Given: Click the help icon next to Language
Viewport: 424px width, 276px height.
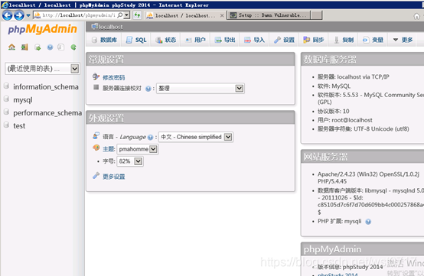Looking at the screenshot, I should coord(150,137).
